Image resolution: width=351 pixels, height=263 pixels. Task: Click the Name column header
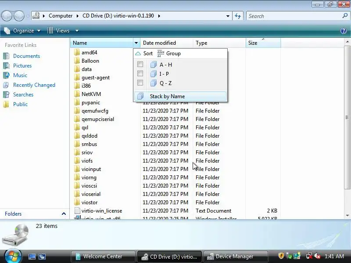coord(102,43)
